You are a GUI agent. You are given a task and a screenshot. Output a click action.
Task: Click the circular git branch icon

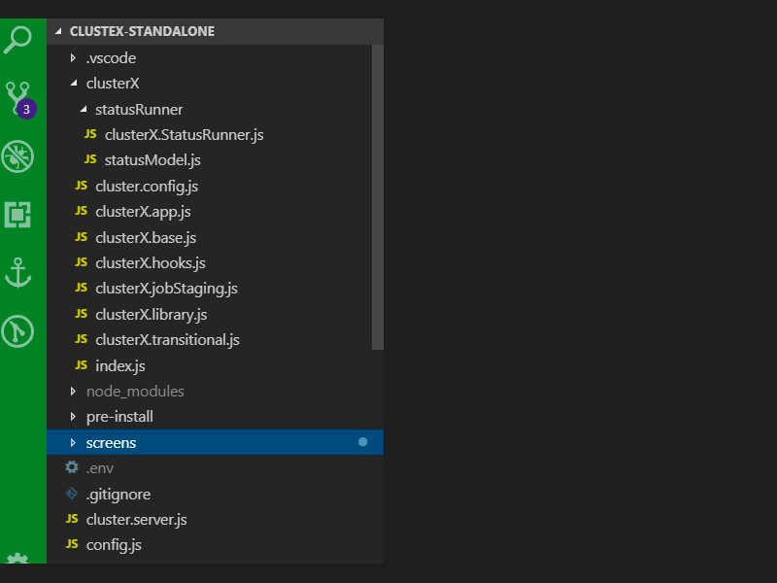coord(18,331)
